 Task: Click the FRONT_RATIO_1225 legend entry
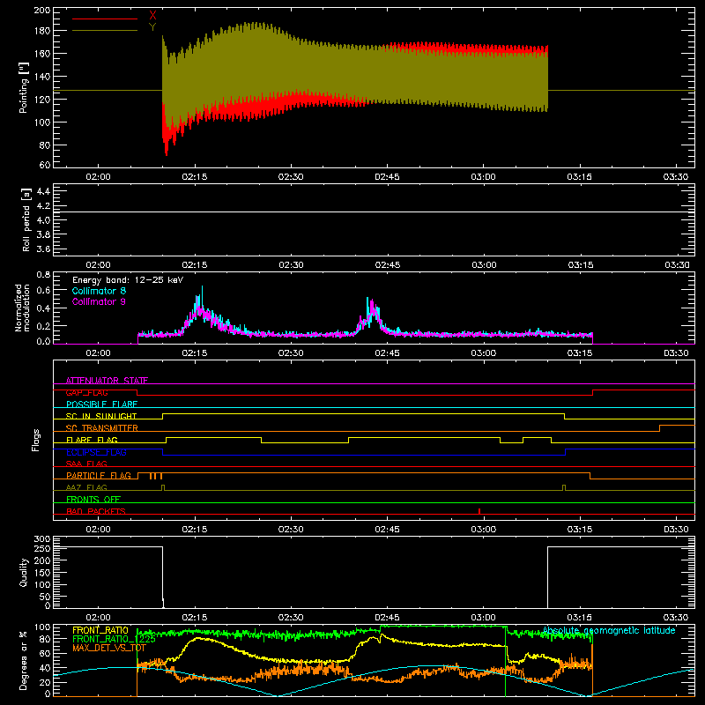pos(114,639)
